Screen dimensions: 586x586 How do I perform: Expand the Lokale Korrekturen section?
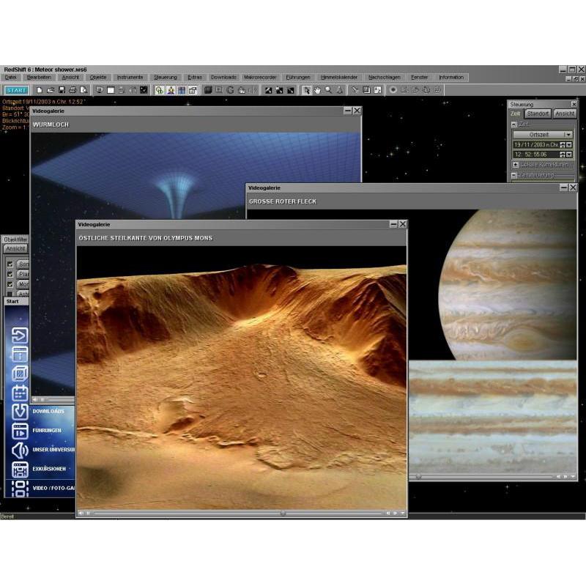514,165
